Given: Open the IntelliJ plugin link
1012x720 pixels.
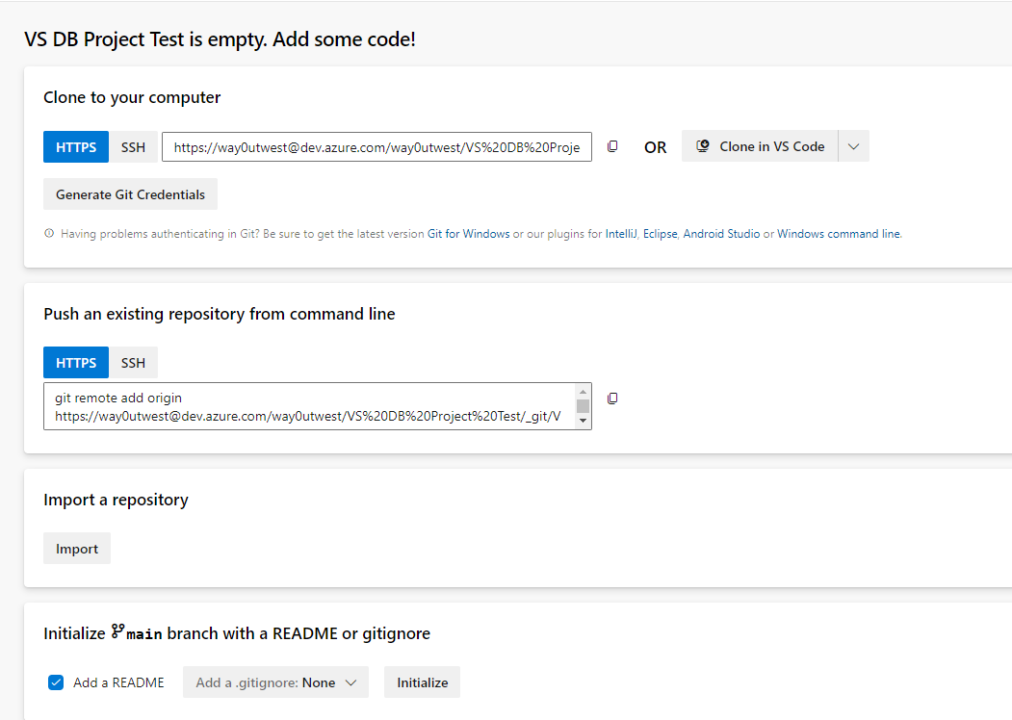Looking at the screenshot, I should (621, 234).
